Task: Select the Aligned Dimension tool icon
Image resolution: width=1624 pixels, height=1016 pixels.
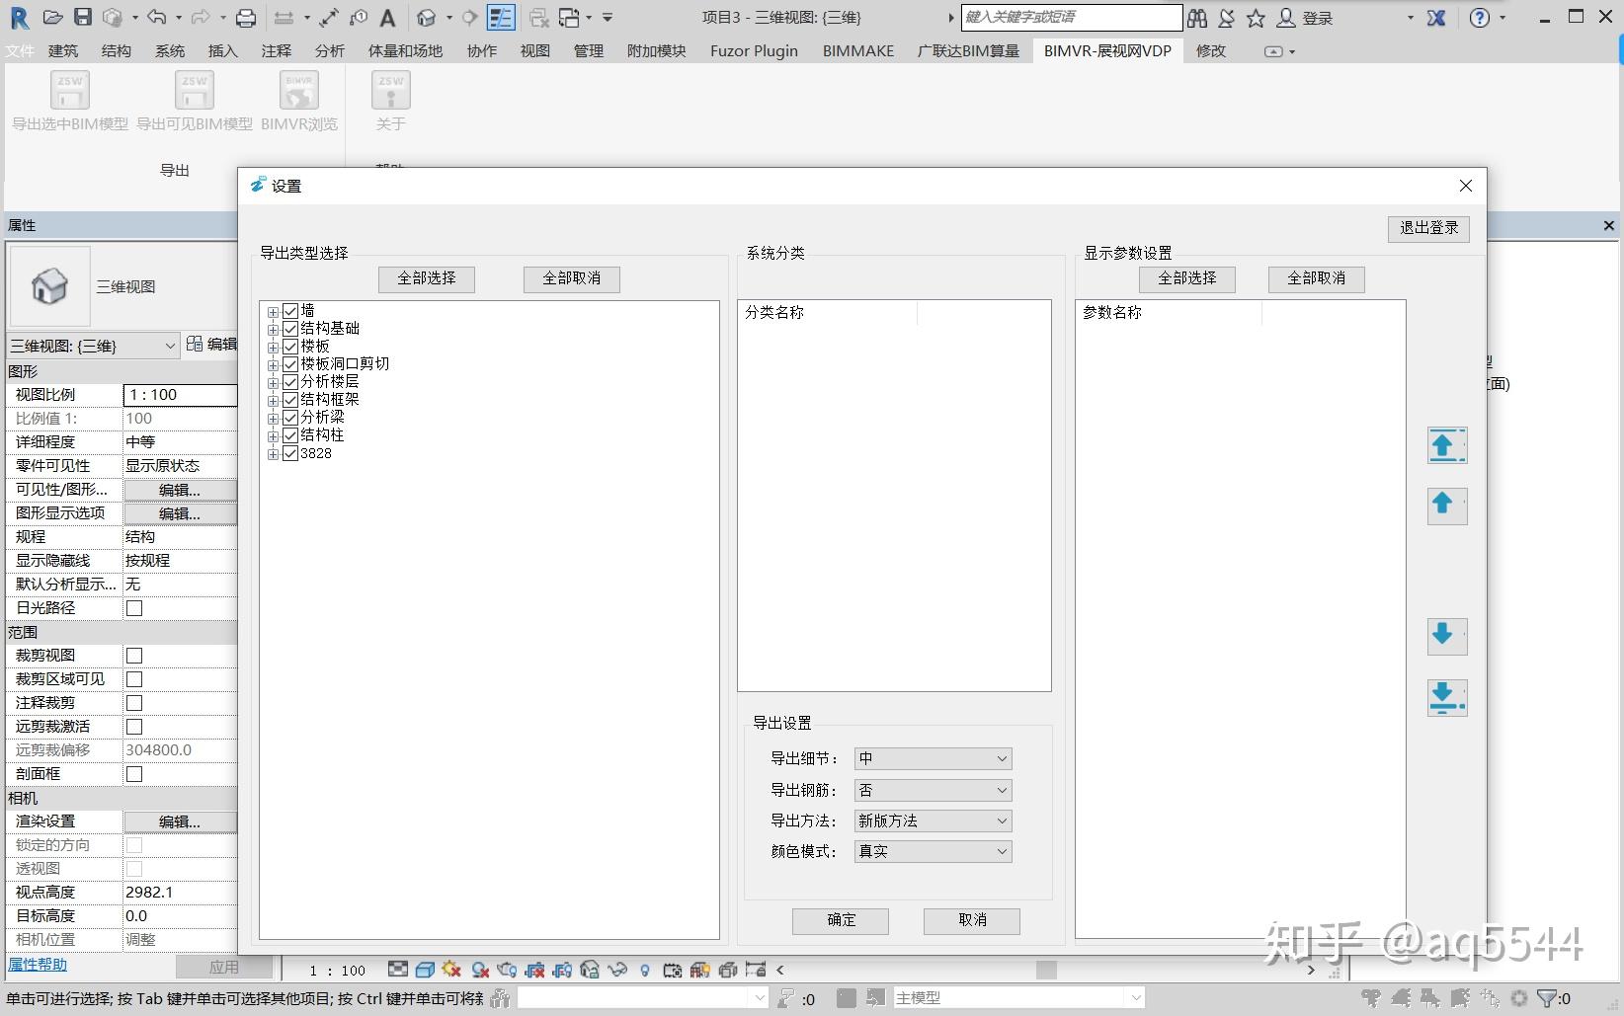Action: pos(329,17)
